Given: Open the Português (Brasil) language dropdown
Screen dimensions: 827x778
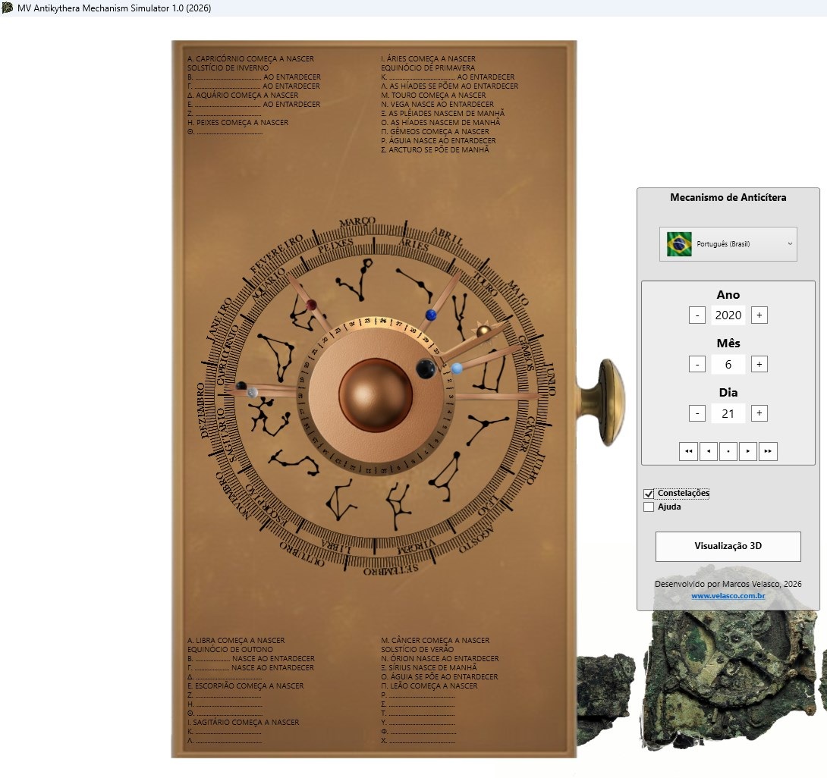Looking at the screenshot, I should point(728,244).
